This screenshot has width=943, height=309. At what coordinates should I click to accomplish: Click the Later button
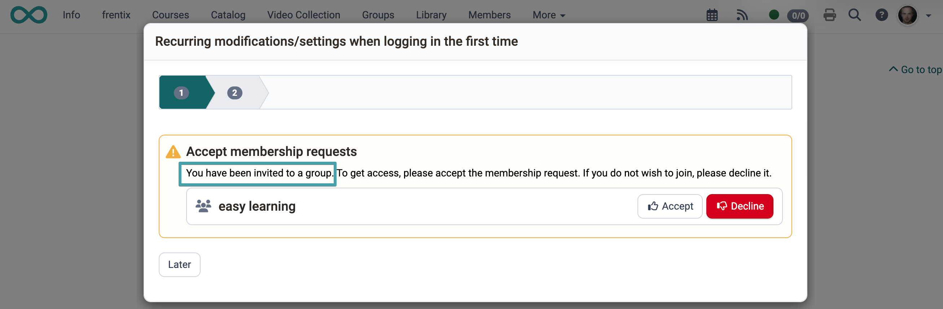pyautogui.click(x=179, y=264)
